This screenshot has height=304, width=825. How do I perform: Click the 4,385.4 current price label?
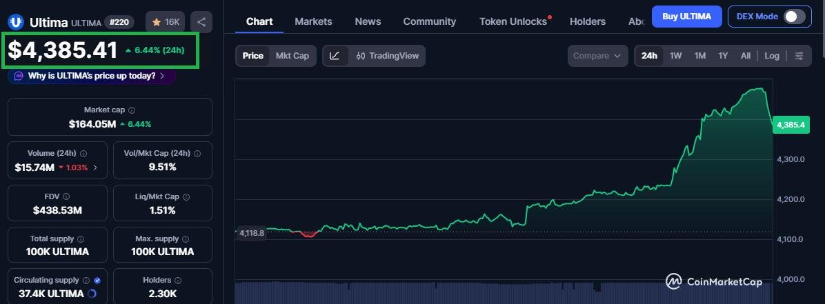point(791,125)
